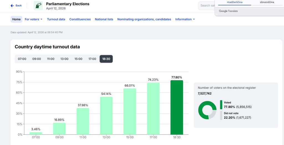
Task: Click the dark green 18:30 bar
Action: 177,107
